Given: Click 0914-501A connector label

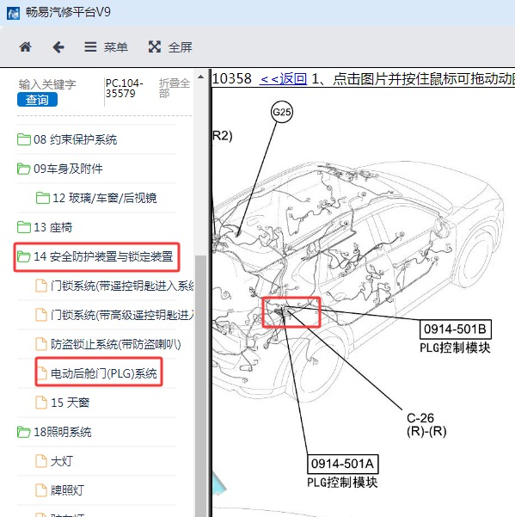Looking at the screenshot, I should [343, 464].
